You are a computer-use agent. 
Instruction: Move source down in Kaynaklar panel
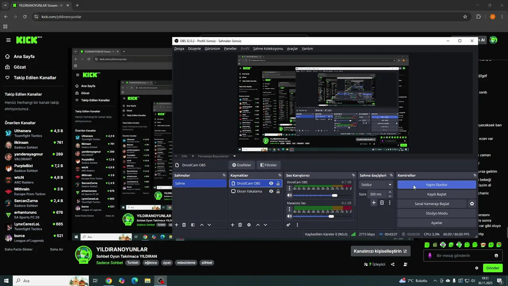click(x=265, y=225)
